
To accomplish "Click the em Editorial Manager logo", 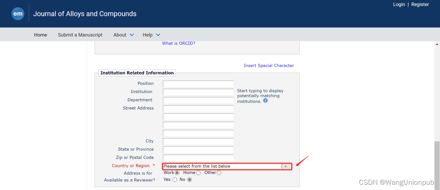I will pyautogui.click(x=18, y=14).
